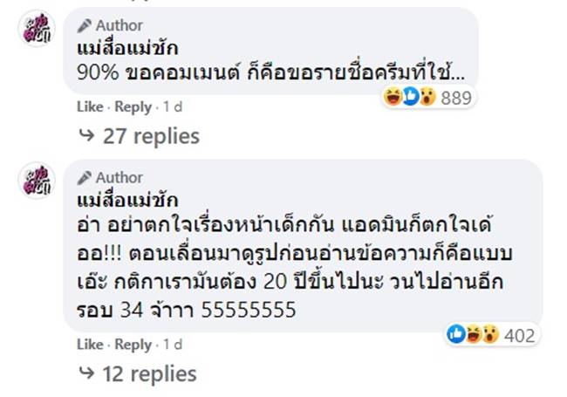567x397 pixels.
Task: Click the wow emoji next to 402
Action: point(489,334)
